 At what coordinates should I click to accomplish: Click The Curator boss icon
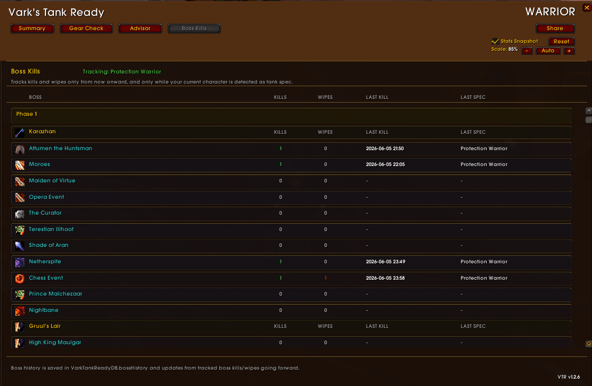20,214
